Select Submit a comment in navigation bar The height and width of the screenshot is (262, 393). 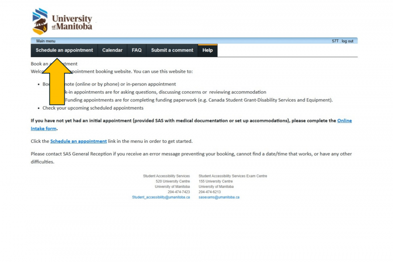tap(172, 50)
